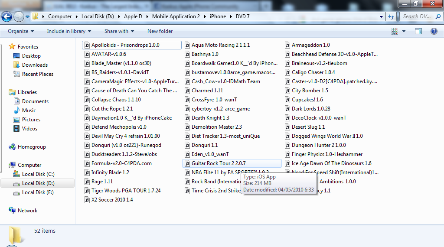Open Desktop in the navigation pane

[31, 56]
